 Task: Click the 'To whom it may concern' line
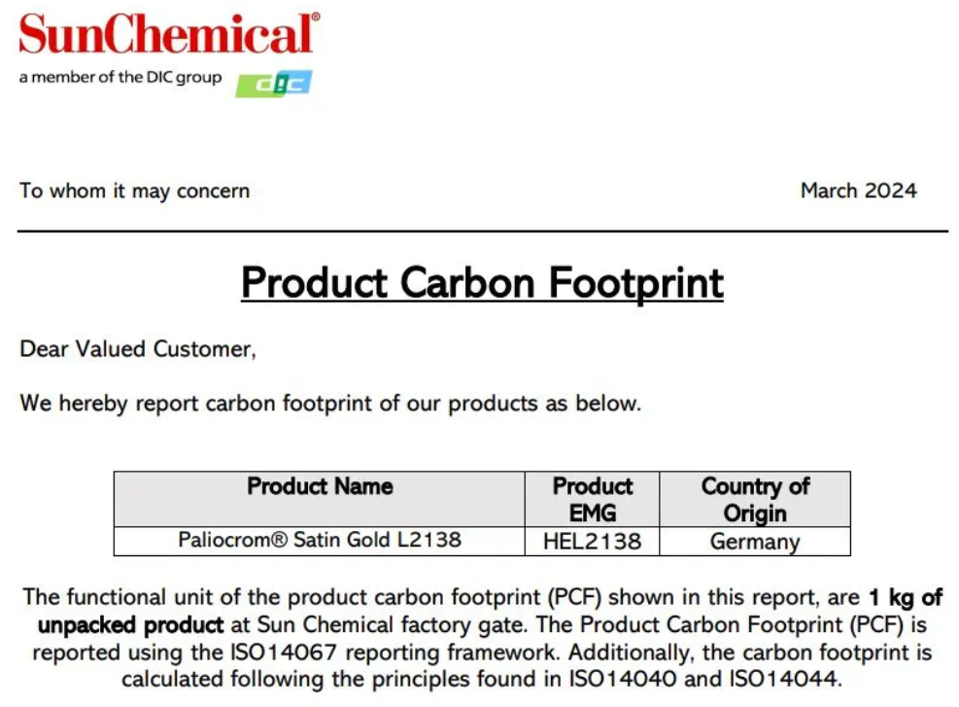coord(134,191)
